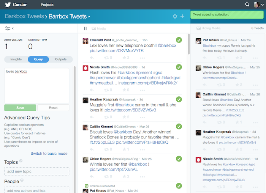Image resolution: width=266 pixels, height=193 pixels.
Task: Toggle Hiding Media in collection panel
Action: tap(209, 28)
